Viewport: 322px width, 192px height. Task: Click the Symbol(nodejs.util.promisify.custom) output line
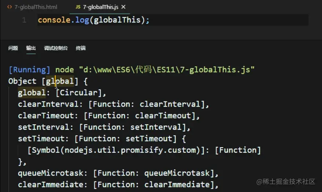144,150
